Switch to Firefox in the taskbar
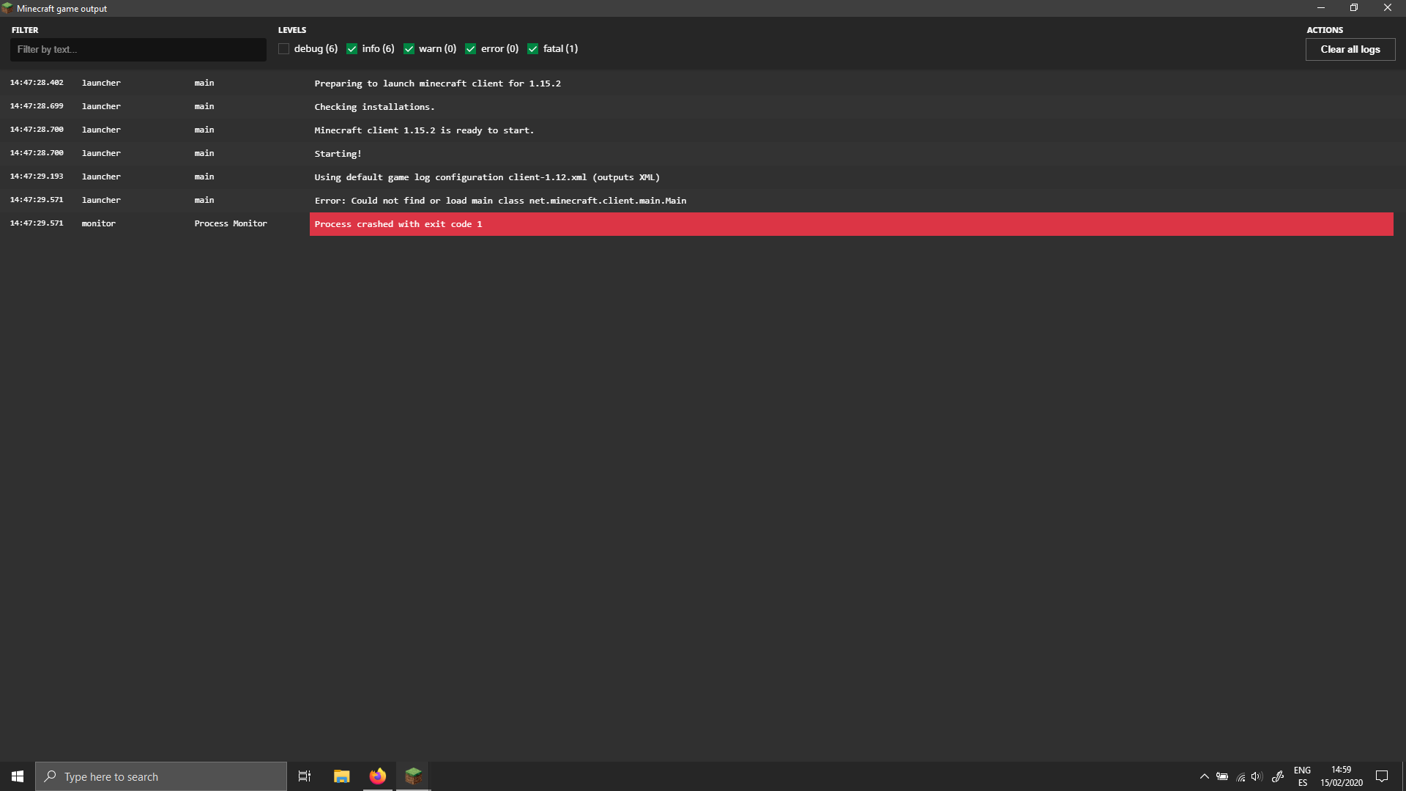Viewport: 1406px width, 791px height. pyautogui.click(x=377, y=776)
